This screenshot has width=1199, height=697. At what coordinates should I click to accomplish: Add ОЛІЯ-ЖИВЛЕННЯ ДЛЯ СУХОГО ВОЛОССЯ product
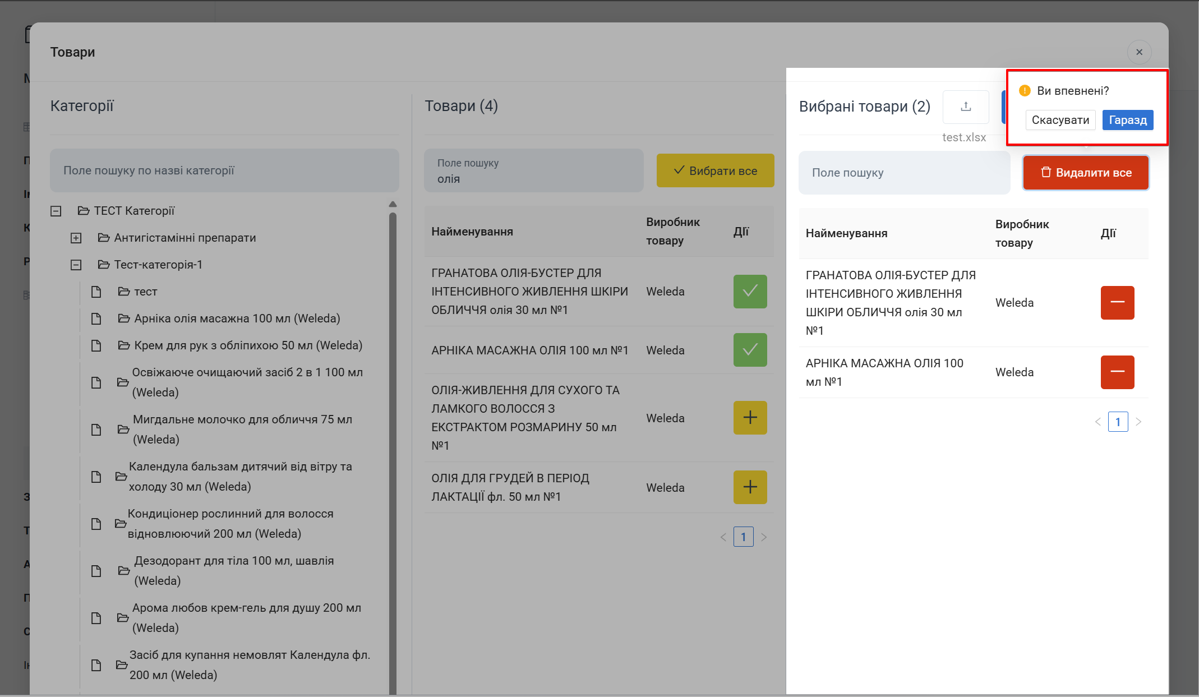point(749,418)
